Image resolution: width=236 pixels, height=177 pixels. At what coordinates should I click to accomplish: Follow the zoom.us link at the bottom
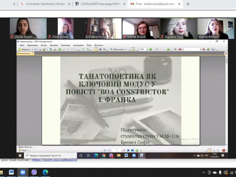[x=54, y=160]
